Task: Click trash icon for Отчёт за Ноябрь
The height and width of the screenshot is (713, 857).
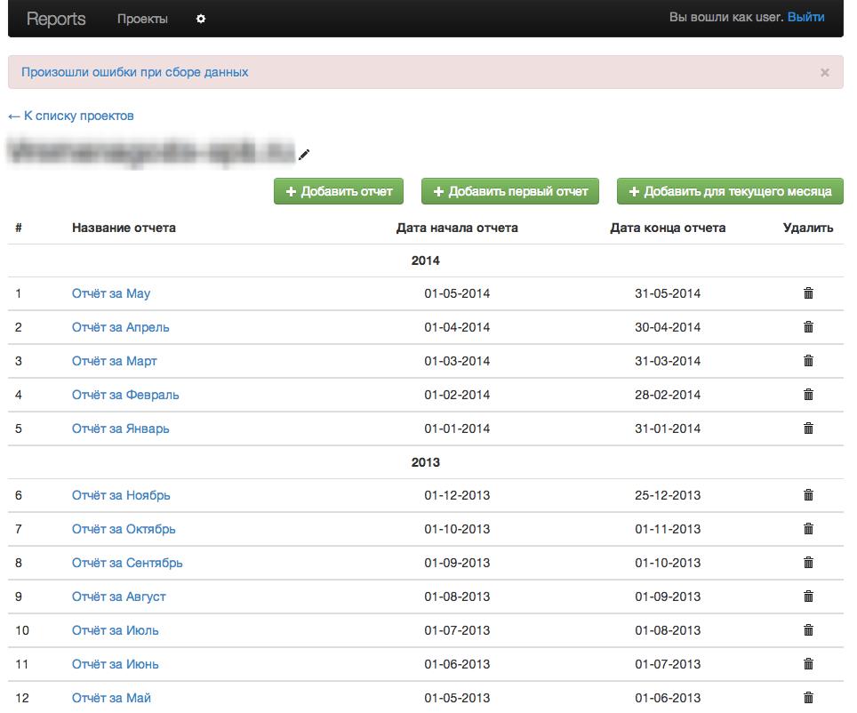Action: point(808,495)
